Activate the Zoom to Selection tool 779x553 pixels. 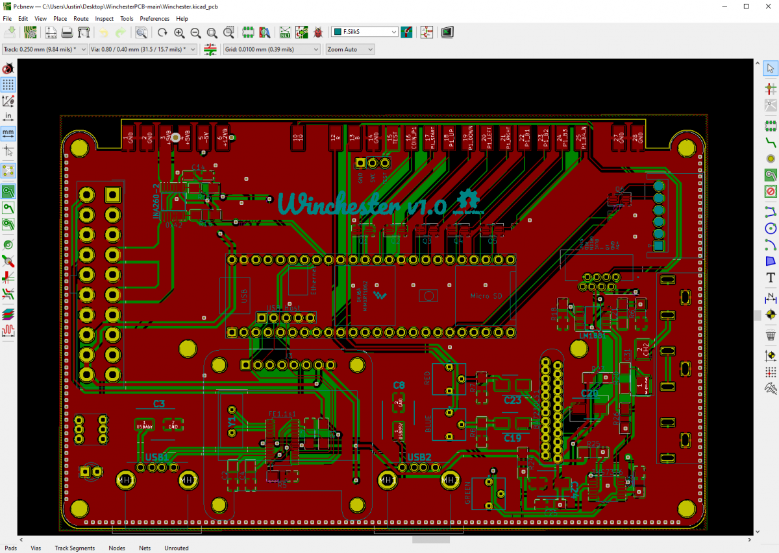[229, 32]
